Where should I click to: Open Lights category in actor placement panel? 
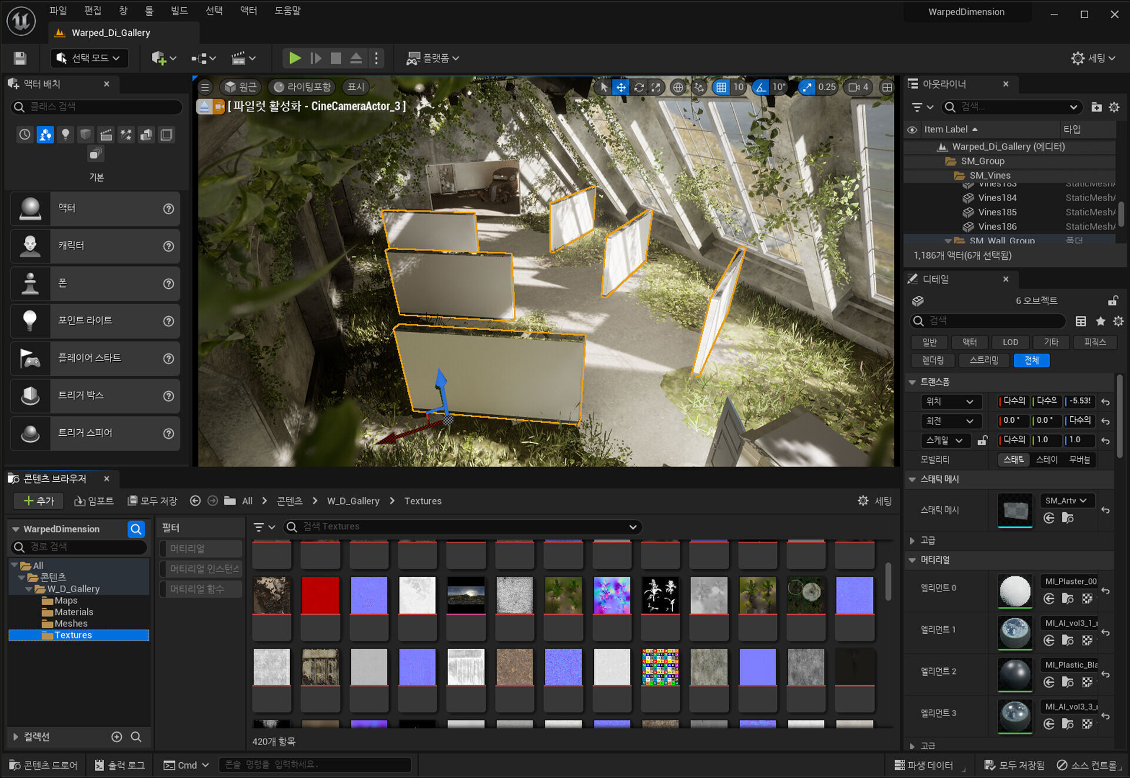tap(65, 135)
